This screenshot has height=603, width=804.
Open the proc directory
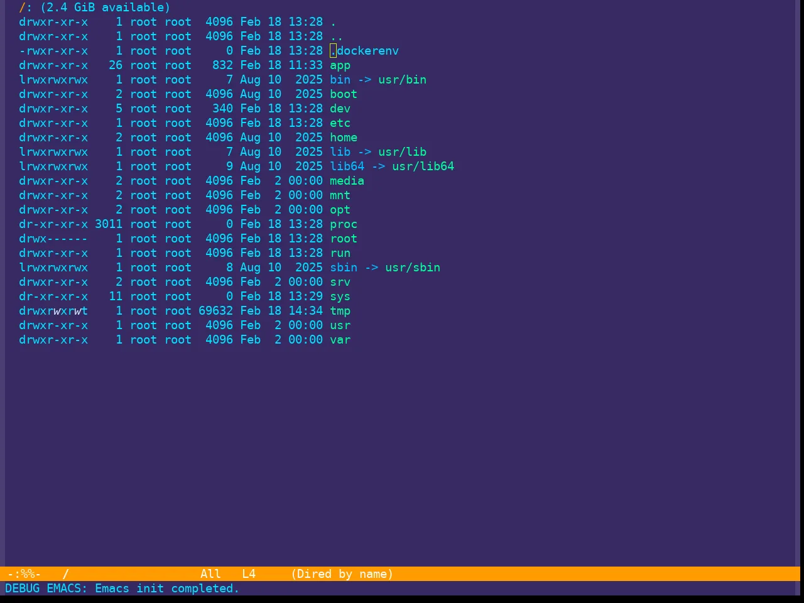[x=344, y=224]
